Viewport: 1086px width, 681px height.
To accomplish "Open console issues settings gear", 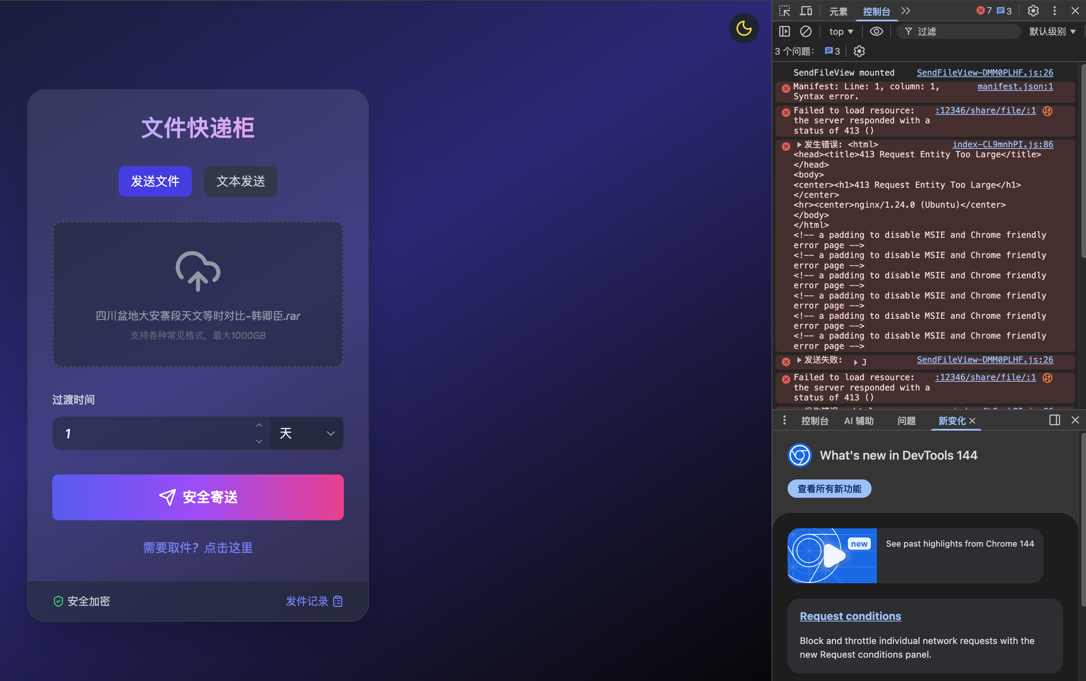I will click(x=859, y=52).
